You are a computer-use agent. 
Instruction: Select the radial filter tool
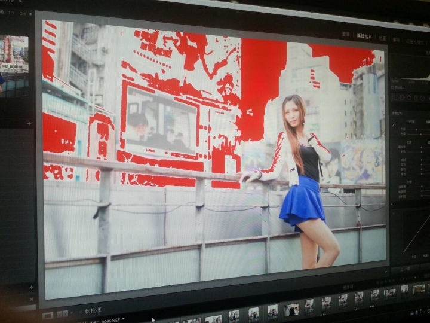coord(422,98)
